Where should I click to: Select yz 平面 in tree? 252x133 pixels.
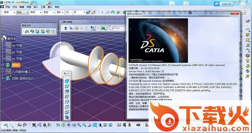coord(17,52)
